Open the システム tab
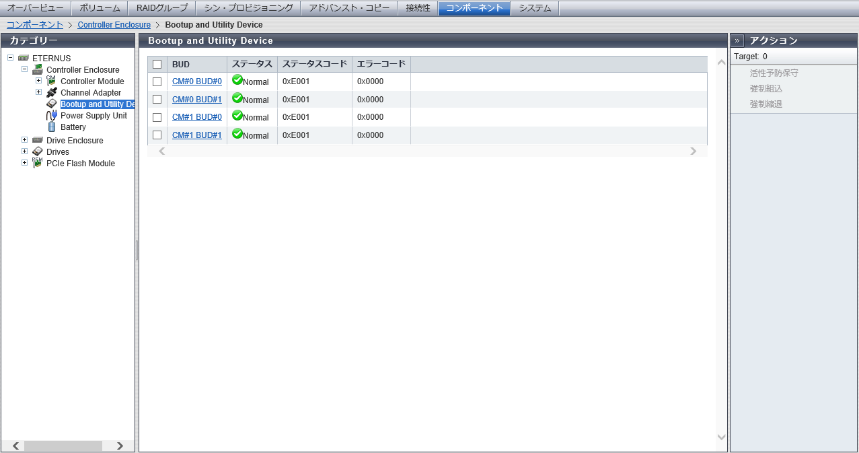 coord(535,8)
